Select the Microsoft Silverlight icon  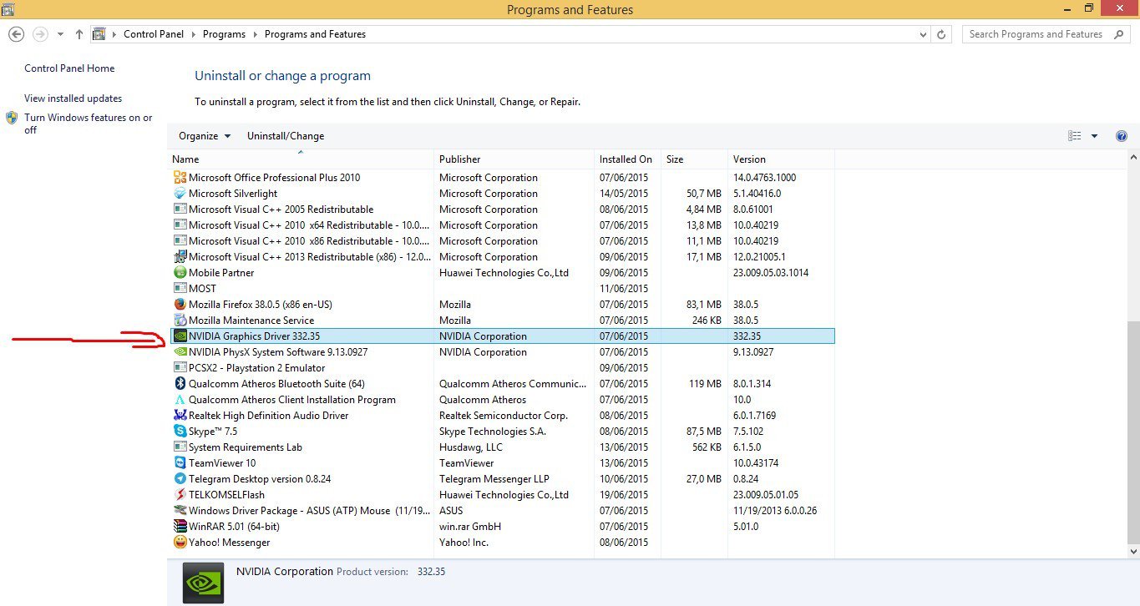pos(180,194)
